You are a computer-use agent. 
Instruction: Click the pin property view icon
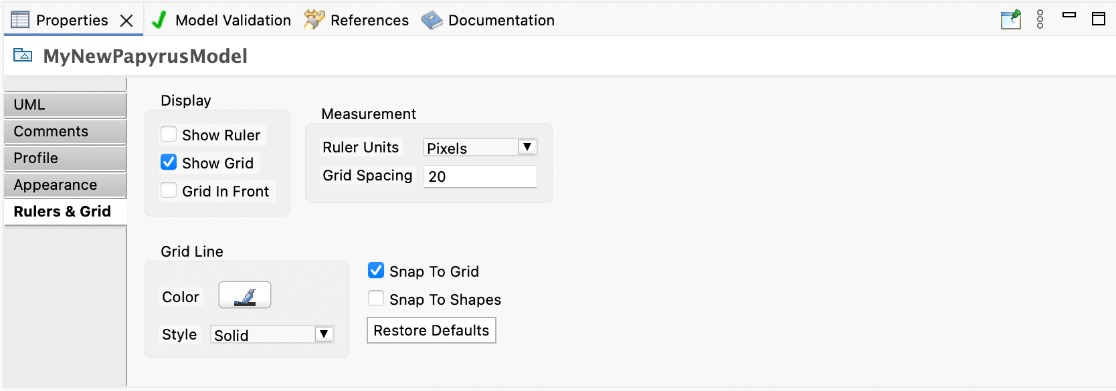[x=1010, y=19]
